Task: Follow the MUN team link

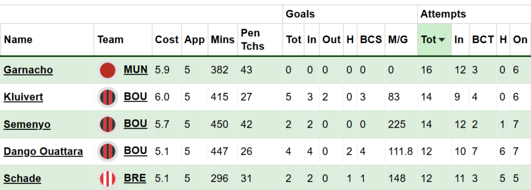Action: [135, 70]
